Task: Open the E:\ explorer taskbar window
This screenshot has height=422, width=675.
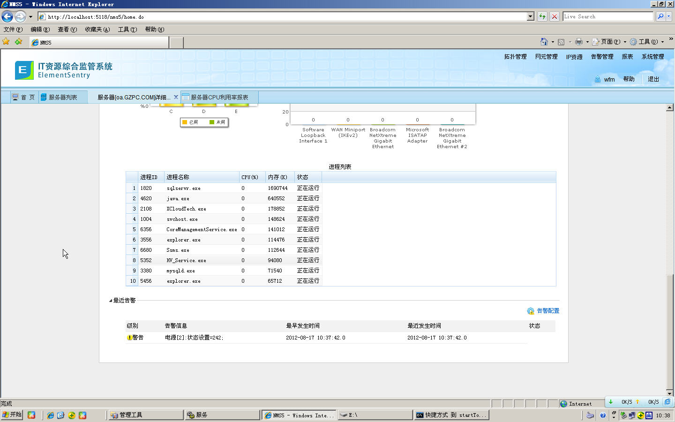Action: (375, 415)
